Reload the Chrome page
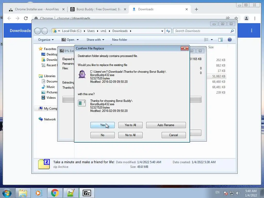 [26, 18]
